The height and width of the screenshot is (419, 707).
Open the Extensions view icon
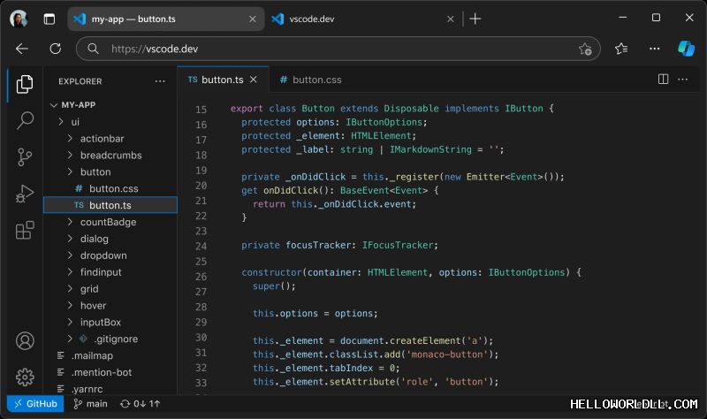25,230
